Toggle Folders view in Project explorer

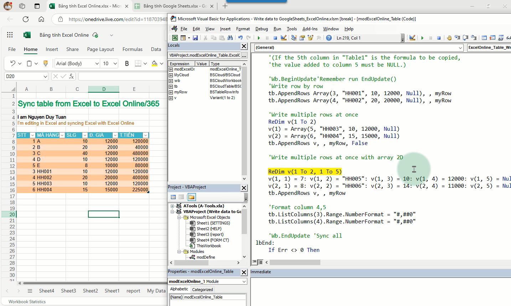click(x=191, y=197)
